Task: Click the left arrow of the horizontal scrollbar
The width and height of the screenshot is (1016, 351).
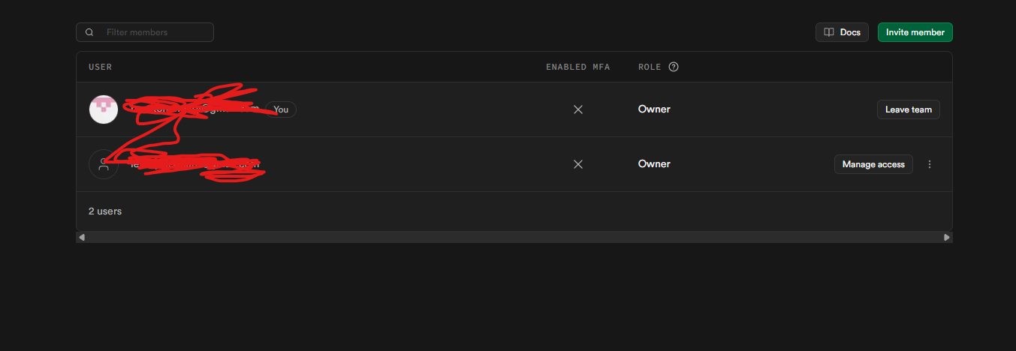Action: click(82, 237)
